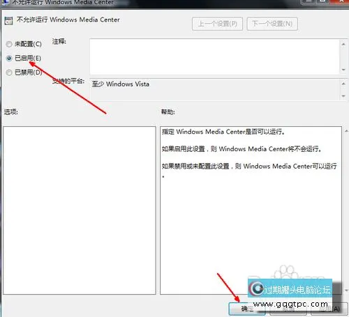
Task: Click the 帮助: label
Action: tap(168, 112)
